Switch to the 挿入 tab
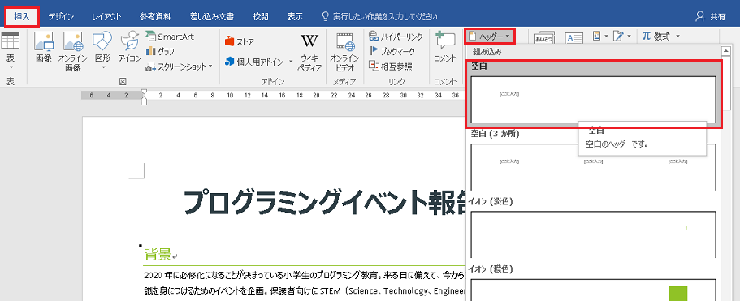The image size is (740, 301). click(x=22, y=16)
